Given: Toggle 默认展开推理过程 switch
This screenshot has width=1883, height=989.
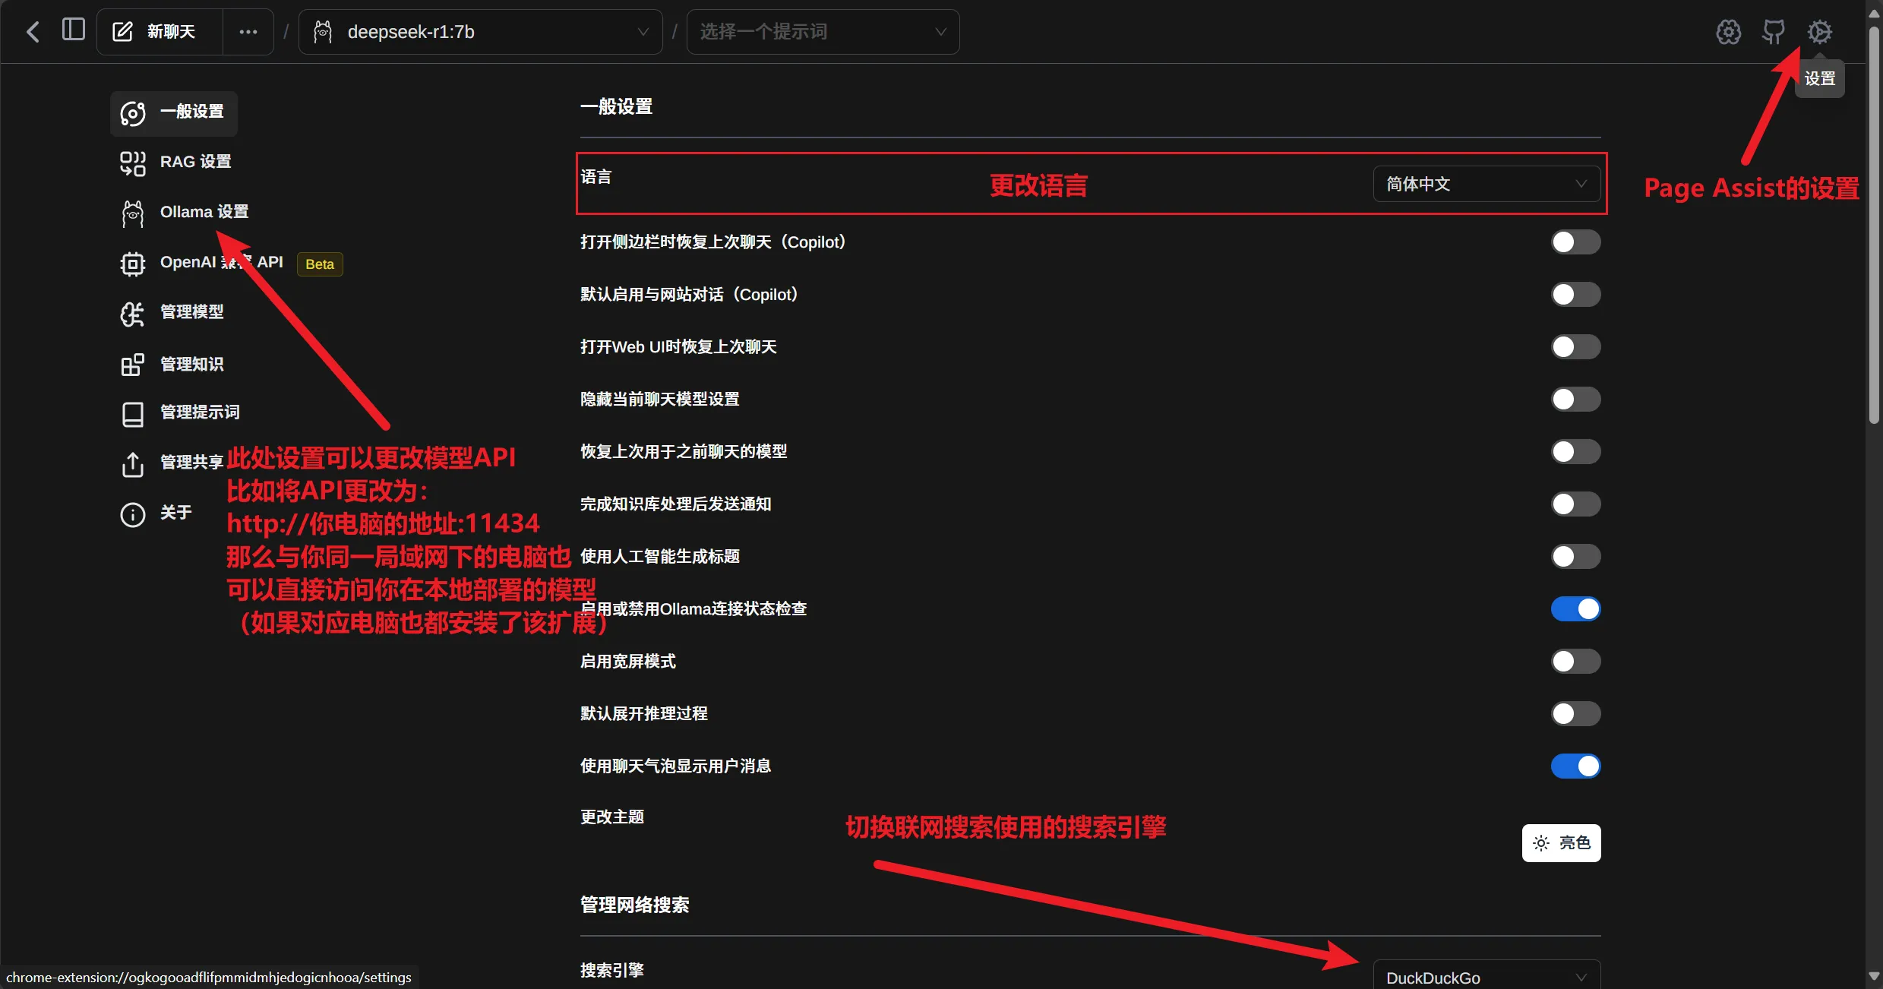Looking at the screenshot, I should click(x=1575, y=713).
